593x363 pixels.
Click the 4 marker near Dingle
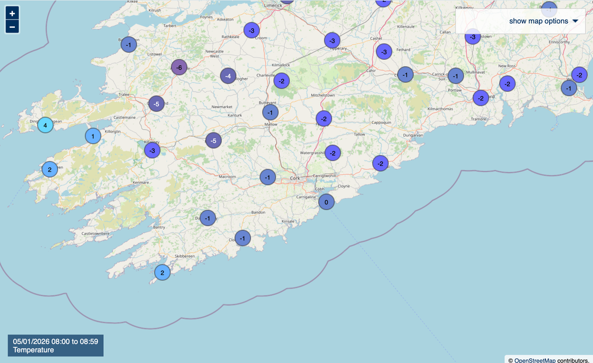pyautogui.click(x=45, y=125)
